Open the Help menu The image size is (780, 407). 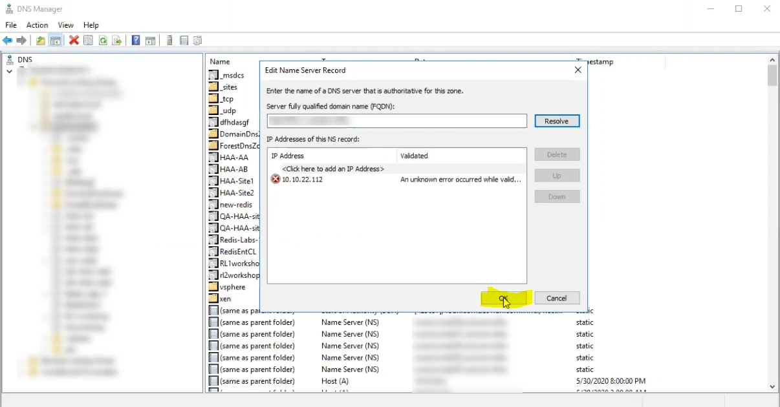pyautogui.click(x=91, y=25)
